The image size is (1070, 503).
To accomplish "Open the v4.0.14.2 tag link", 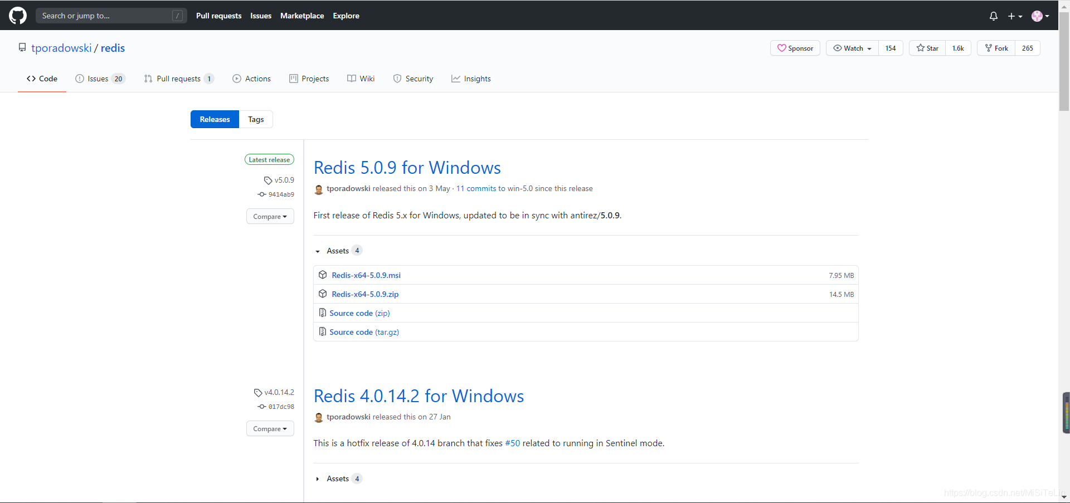I will (274, 392).
